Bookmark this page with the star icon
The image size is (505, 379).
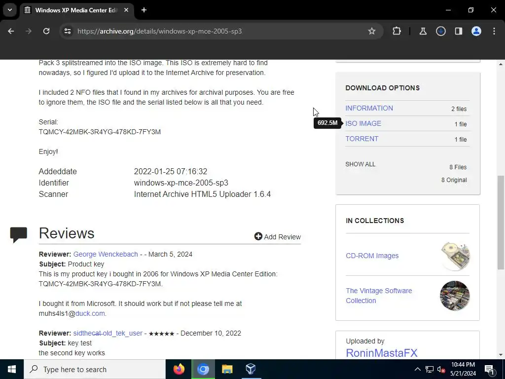point(372,31)
